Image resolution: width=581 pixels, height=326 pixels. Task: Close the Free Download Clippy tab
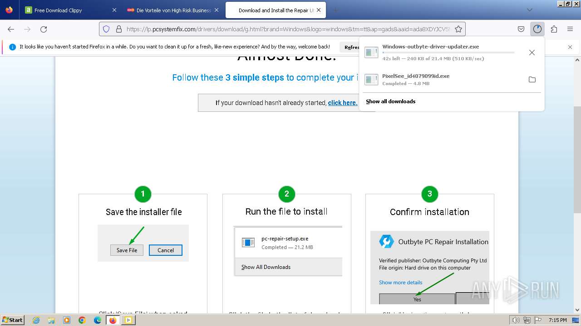pyautogui.click(x=114, y=10)
